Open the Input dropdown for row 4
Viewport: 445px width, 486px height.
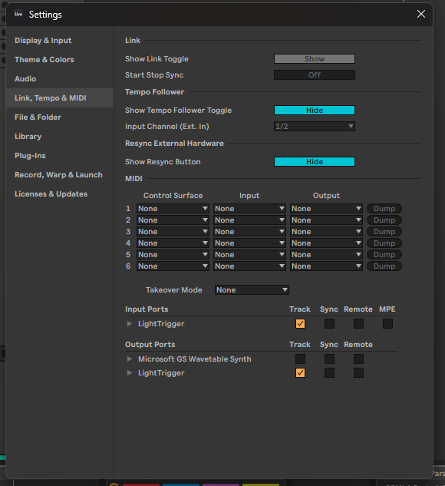[249, 243]
